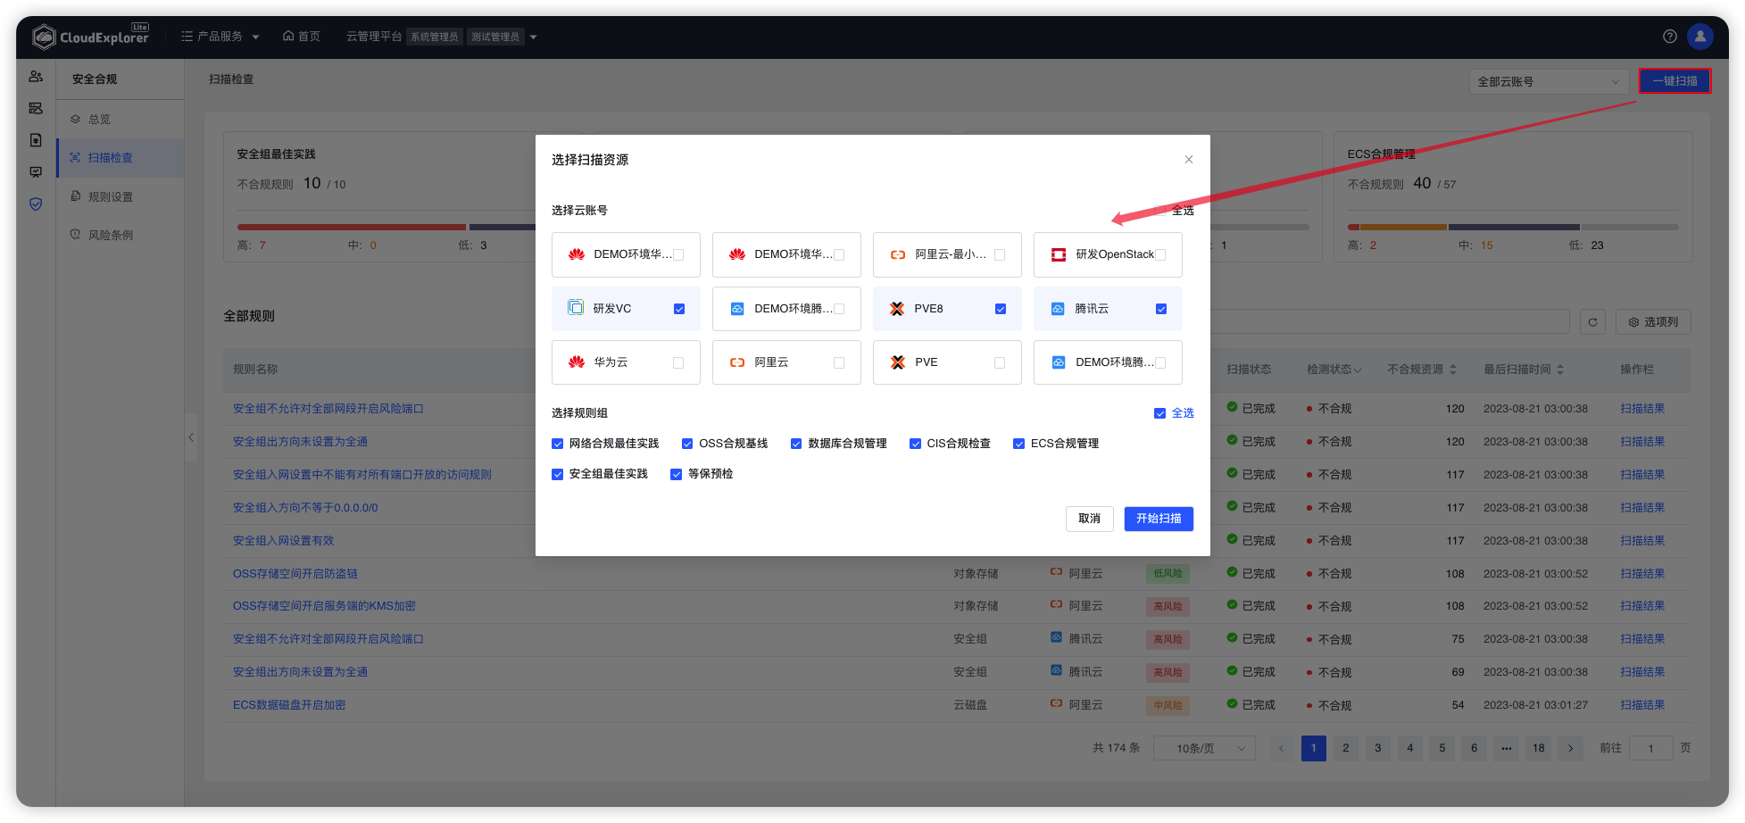Image resolution: width=1745 pixels, height=823 pixels.
Task: Open rule OSS存储空间开启防盗链
Action: tap(295, 574)
